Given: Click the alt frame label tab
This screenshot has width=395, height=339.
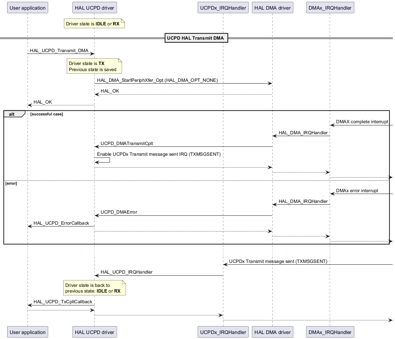Looking at the screenshot, I should tap(13, 114).
